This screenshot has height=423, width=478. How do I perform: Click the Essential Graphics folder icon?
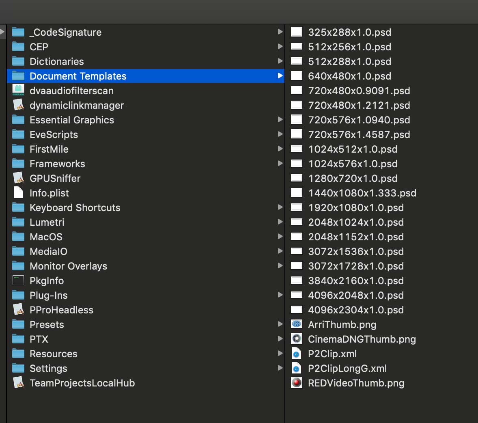click(18, 119)
